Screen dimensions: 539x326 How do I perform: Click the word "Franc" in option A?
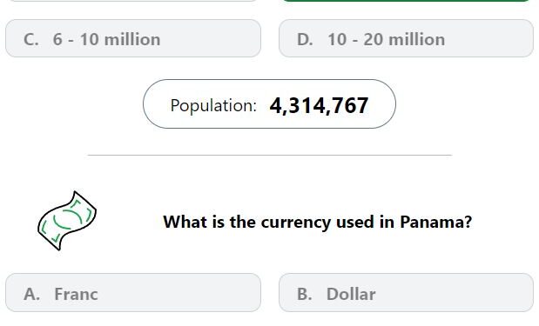(x=76, y=294)
